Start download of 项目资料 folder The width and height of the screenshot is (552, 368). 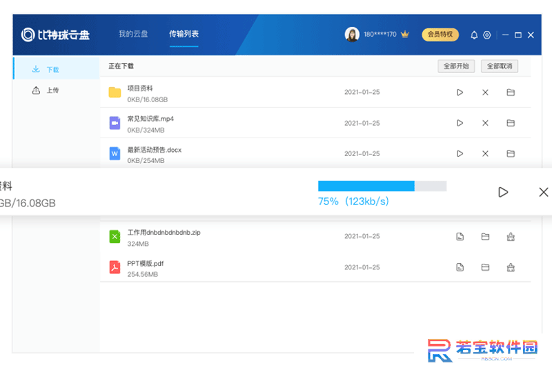(x=460, y=93)
